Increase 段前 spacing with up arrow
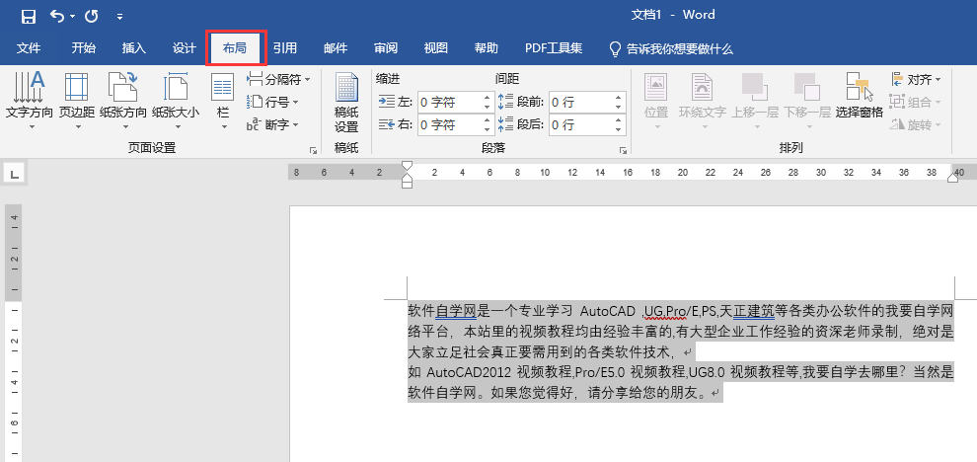This screenshot has width=977, height=462. pyautogui.click(x=618, y=98)
